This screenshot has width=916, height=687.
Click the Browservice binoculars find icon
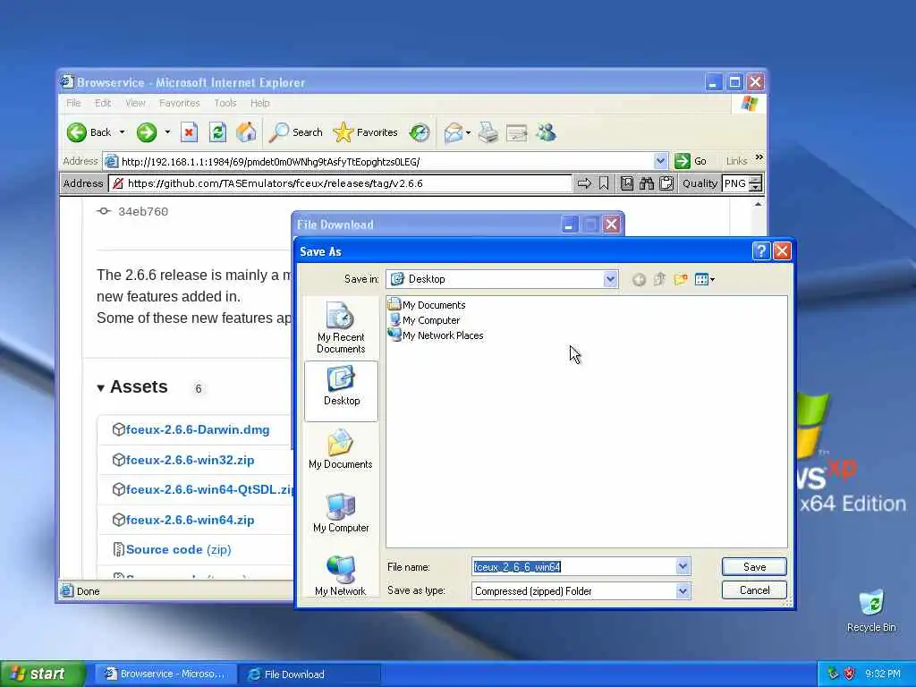[x=646, y=183]
